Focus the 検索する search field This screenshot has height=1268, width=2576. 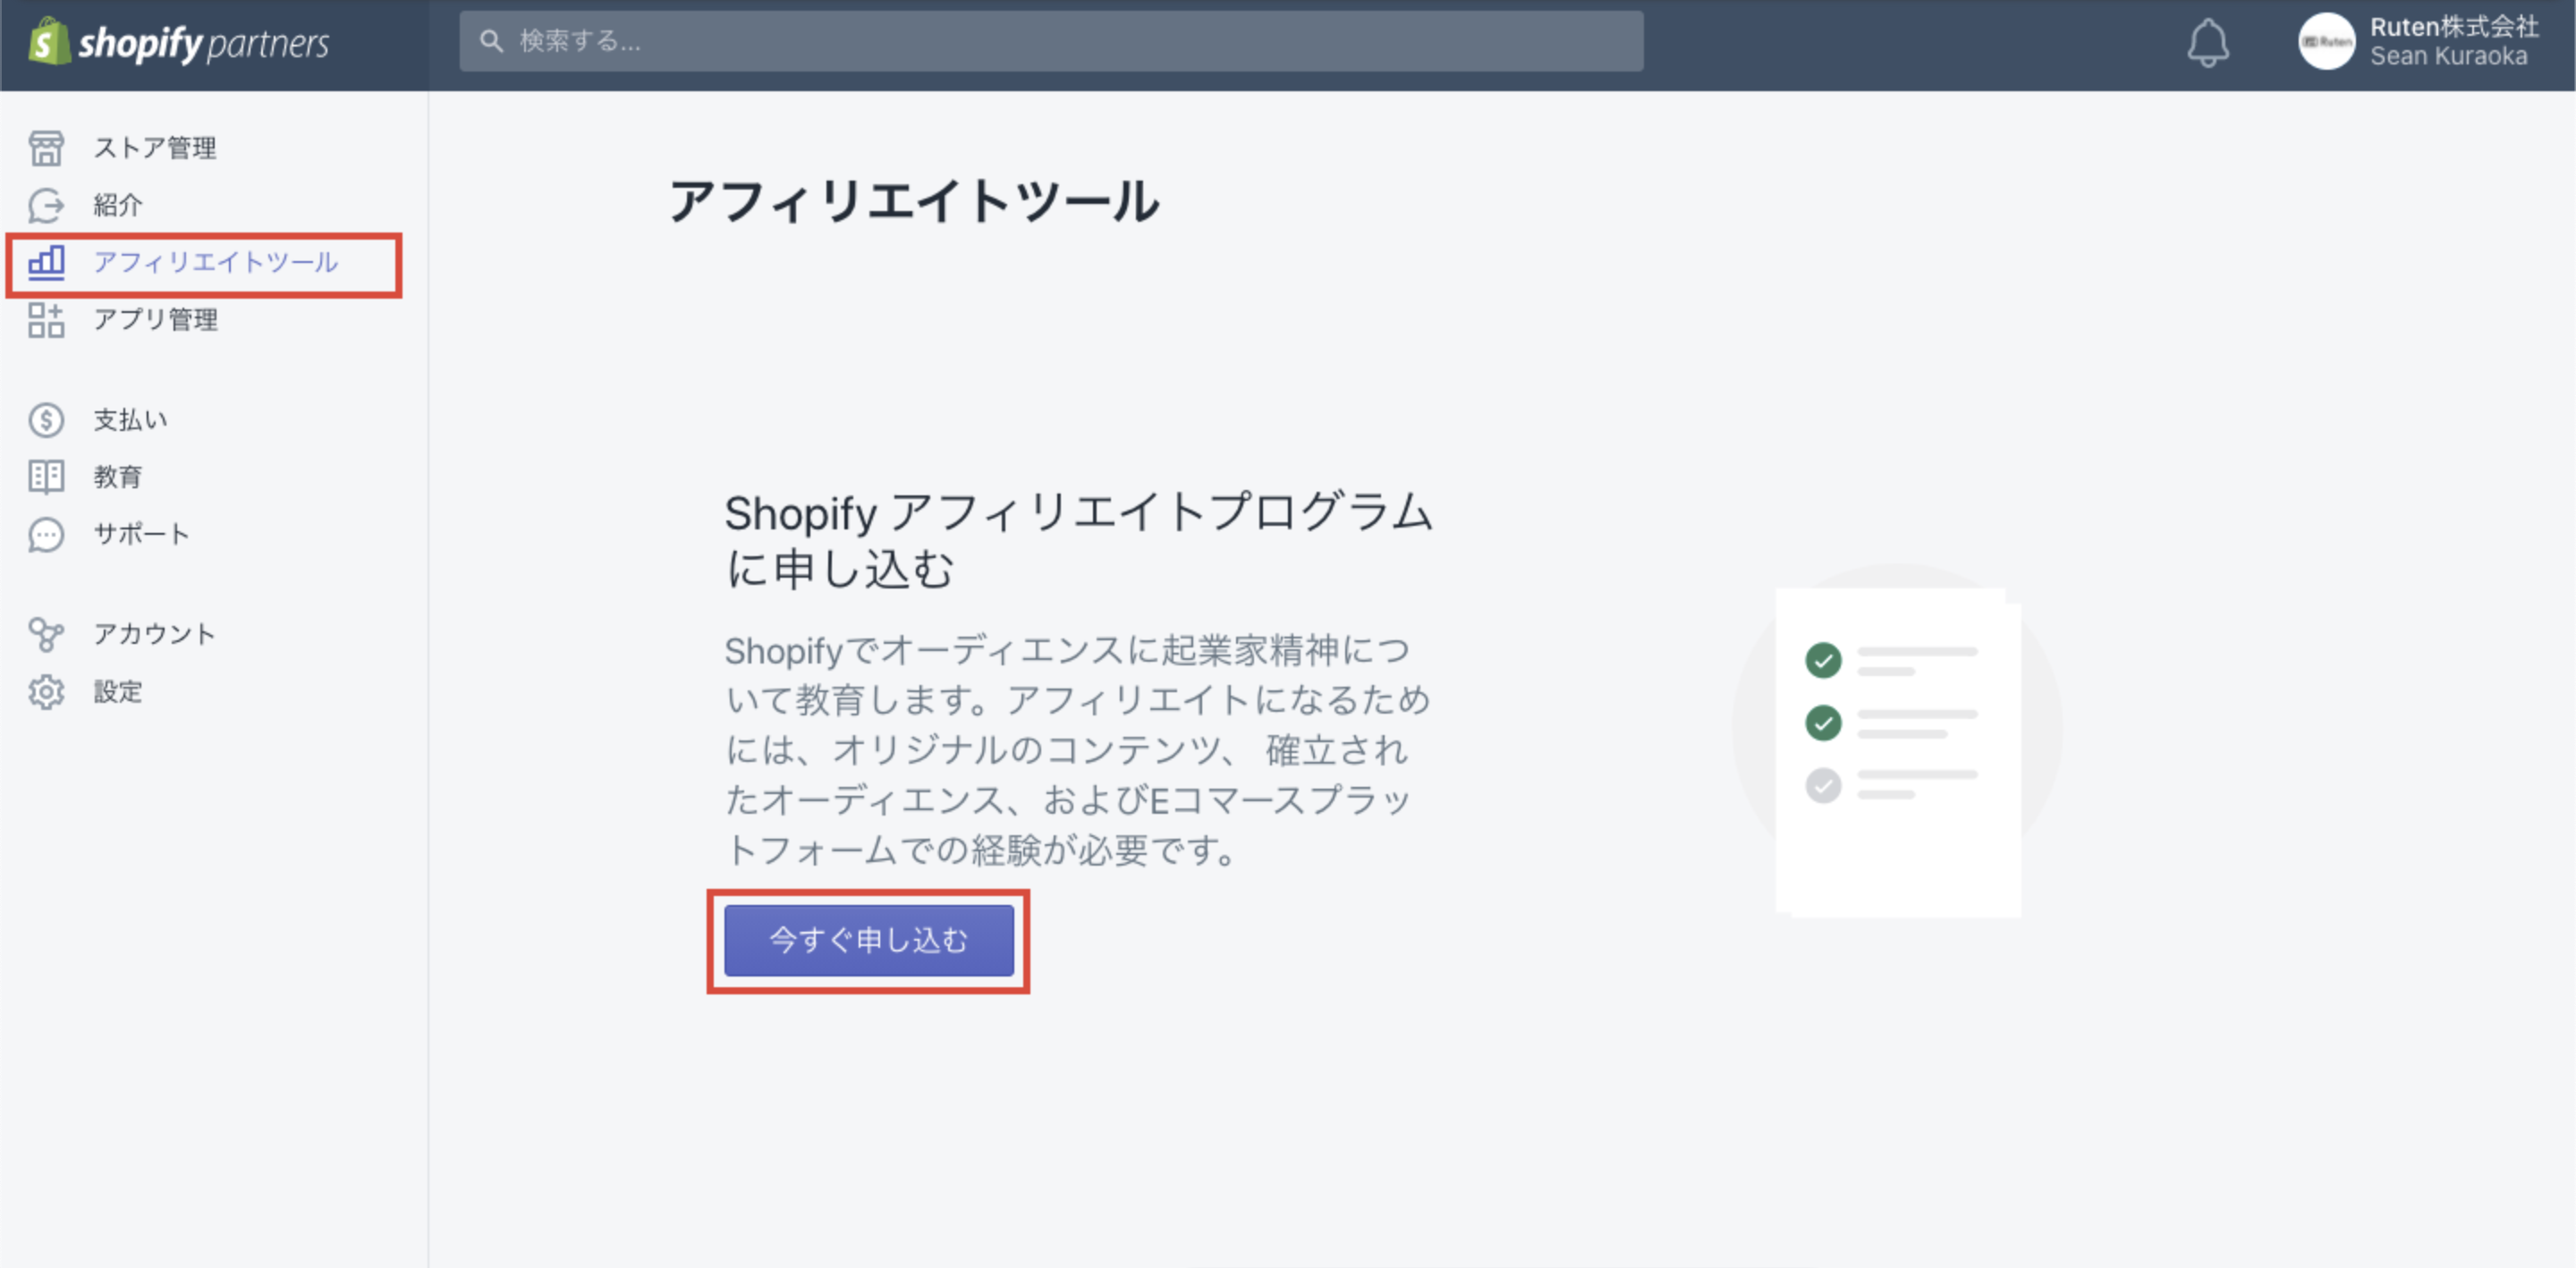tap(1051, 41)
